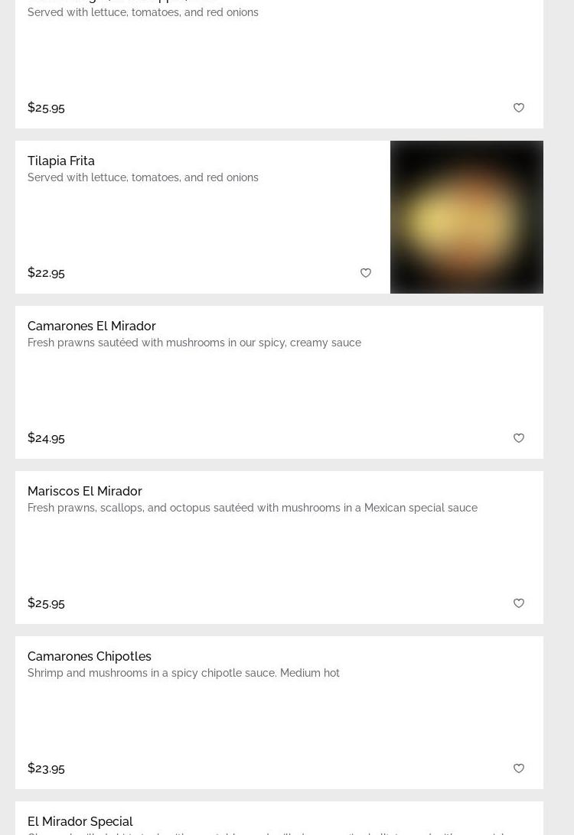Add Mariscos El Mirador to favorites via heart

[x=519, y=603]
